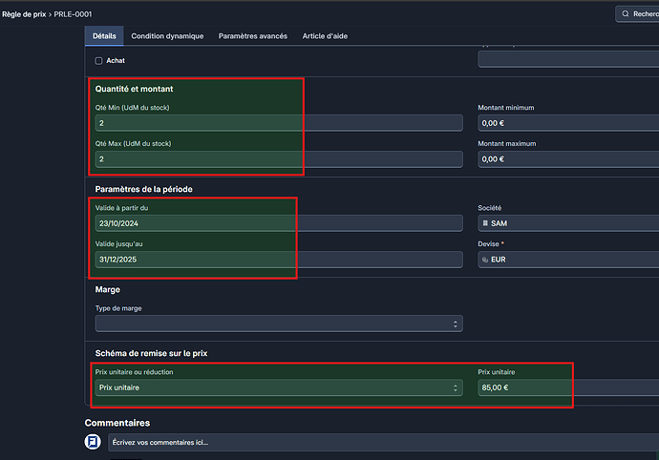
Task: Click the PRLE-0001 breadcrumb
Action: 74,14
